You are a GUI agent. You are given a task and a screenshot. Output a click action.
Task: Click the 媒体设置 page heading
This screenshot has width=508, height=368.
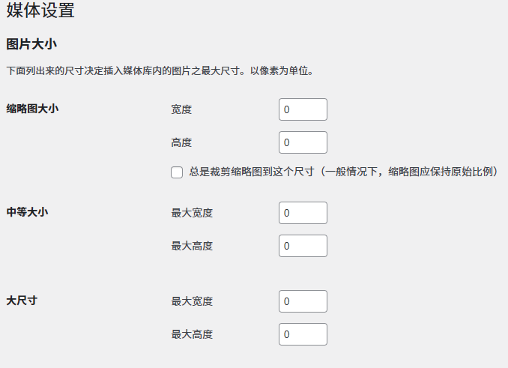pos(40,11)
